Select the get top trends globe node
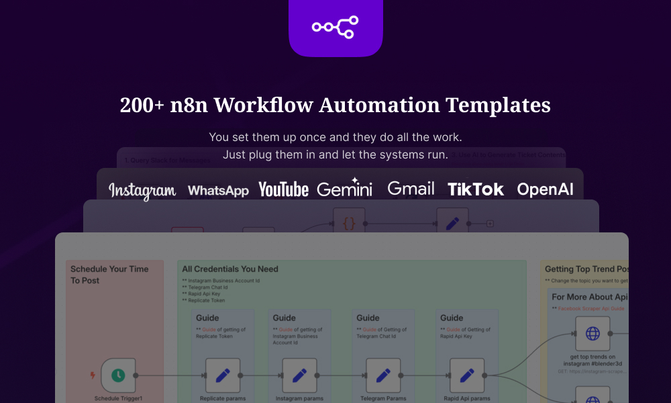The image size is (671, 403). pos(591,333)
